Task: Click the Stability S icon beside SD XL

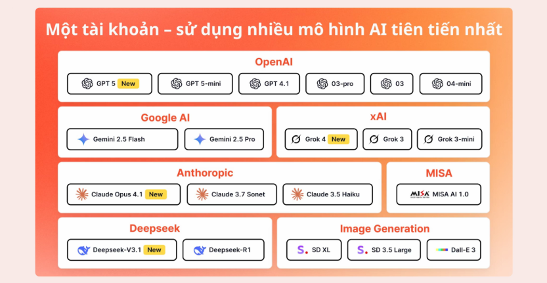Action: click(x=302, y=250)
